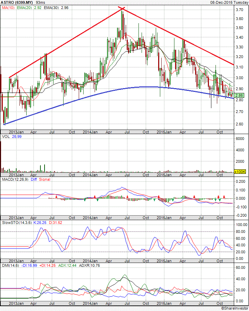Click the 0.200 MACD axis label
249x311 pixels.
pos(240,181)
